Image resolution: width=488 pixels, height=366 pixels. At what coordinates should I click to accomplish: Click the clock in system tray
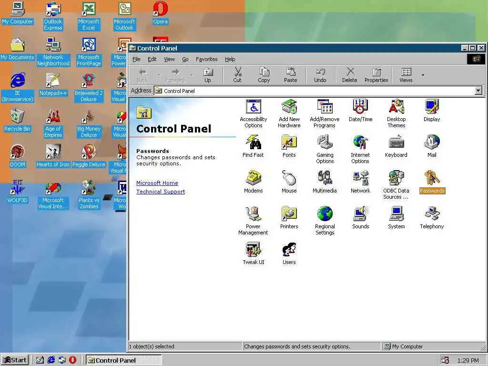(x=468, y=360)
